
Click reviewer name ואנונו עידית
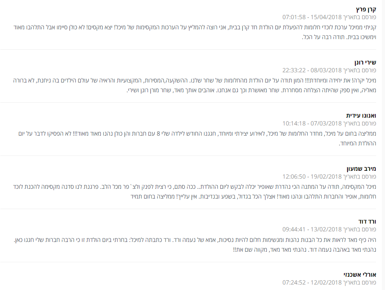pyautogui.click(x=361, y=116)
